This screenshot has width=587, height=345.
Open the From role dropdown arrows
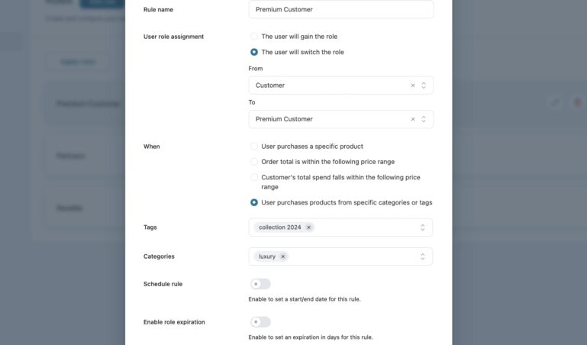point(424,85)
